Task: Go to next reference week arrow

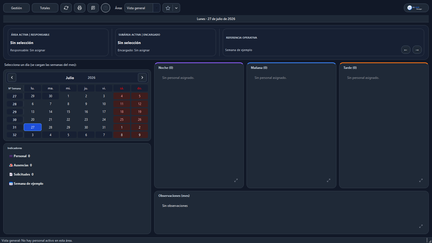Action: tap(417, 50)
